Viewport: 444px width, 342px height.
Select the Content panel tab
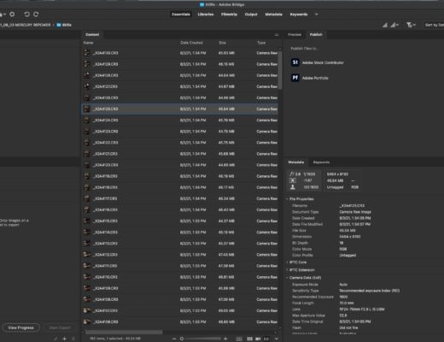click(x=92, y=35)
